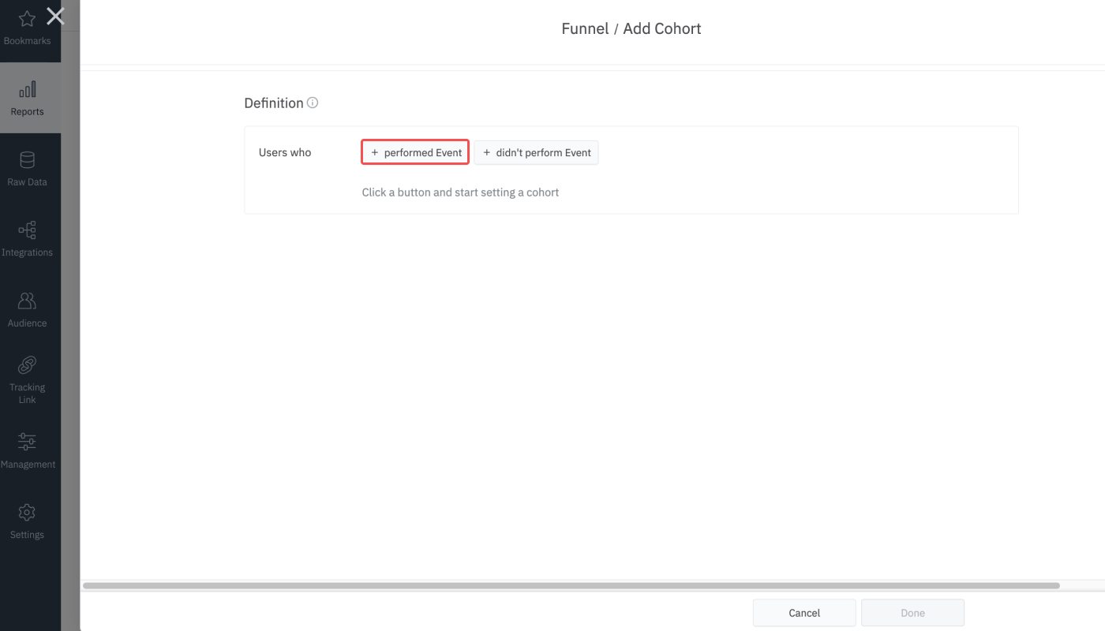Click the 'Users who' label
The width and height of the screenshot is (1105, 631).
285,152
